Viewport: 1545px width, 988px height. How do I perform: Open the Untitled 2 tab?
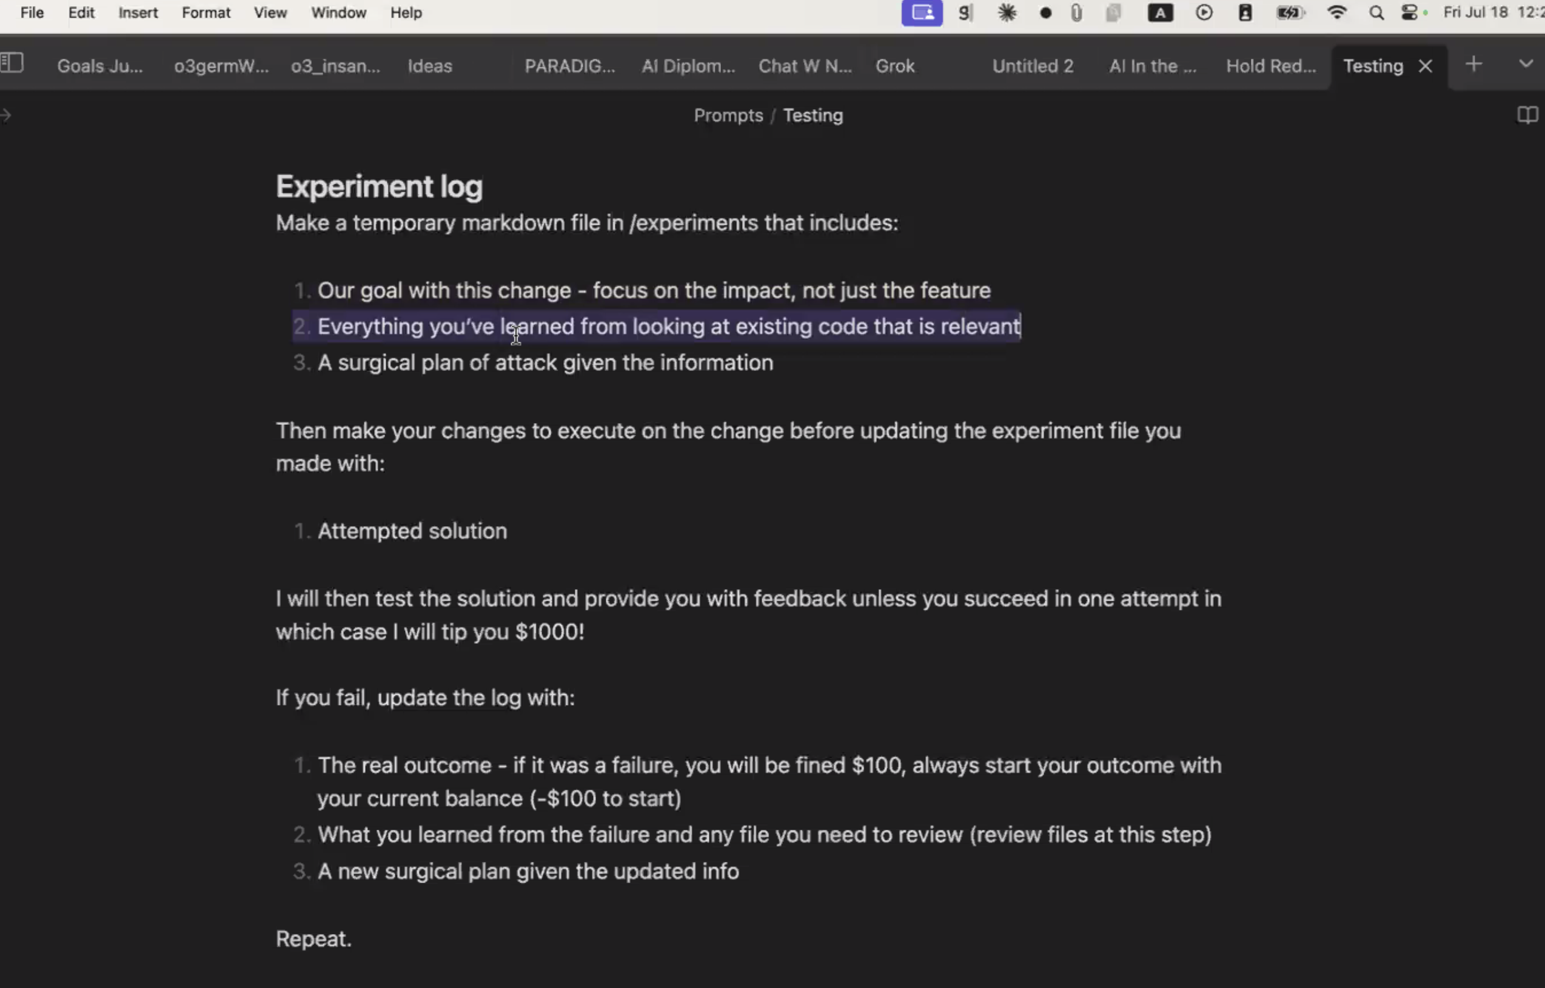pyautogui.click(x=1033, y=66)
